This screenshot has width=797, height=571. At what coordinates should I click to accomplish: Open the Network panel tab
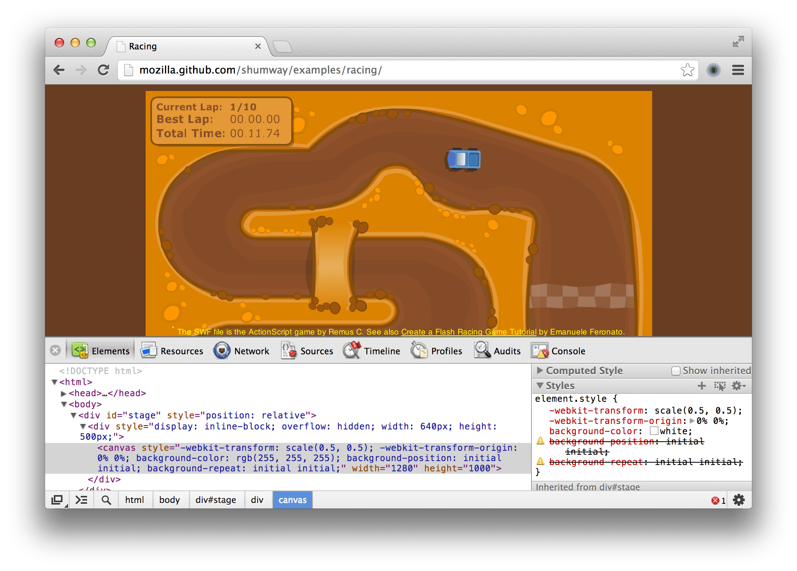pos(241,351)
